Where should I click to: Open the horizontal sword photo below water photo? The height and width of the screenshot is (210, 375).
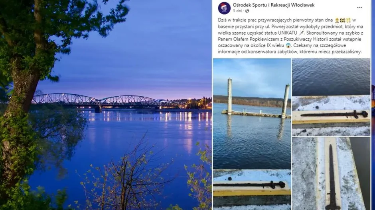331,116
